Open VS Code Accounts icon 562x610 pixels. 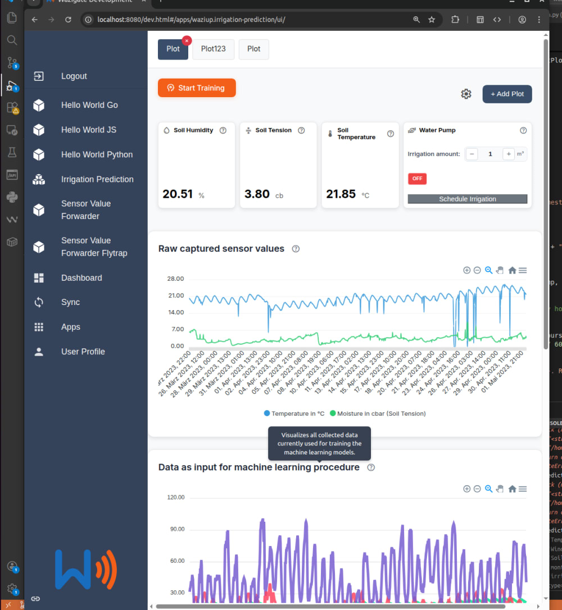pyautogui.click(x=12, y=566)
